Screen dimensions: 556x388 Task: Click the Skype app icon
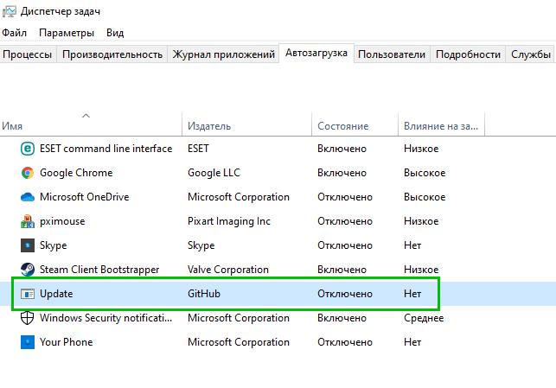pyautogui.click(x=28, y=245)
